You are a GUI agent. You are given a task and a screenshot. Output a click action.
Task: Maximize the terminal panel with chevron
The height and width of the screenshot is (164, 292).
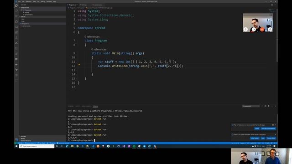[272, 106]
